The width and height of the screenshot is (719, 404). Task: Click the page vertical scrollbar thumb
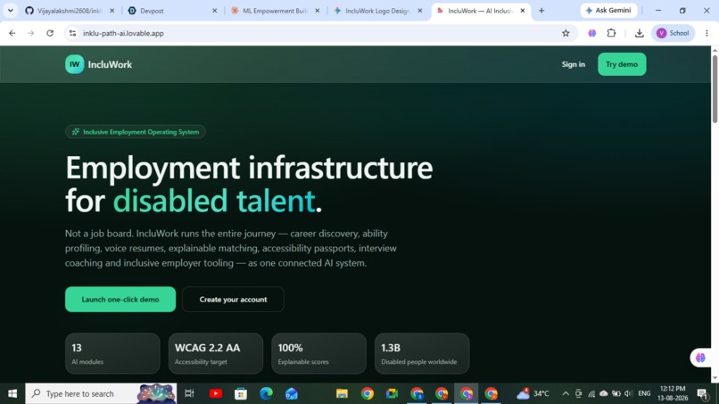715,89
